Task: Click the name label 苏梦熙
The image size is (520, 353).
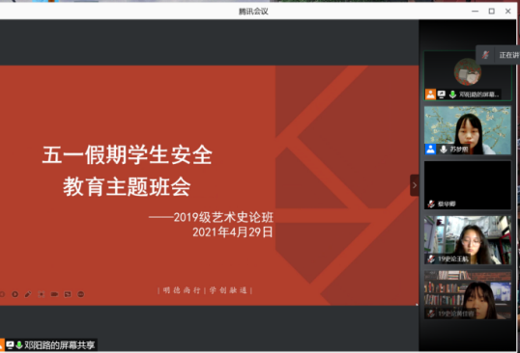Action: point(459,149)
